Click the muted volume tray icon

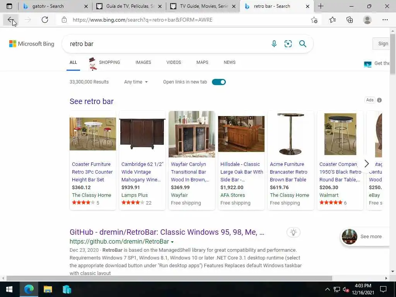[x=346, y=289]
